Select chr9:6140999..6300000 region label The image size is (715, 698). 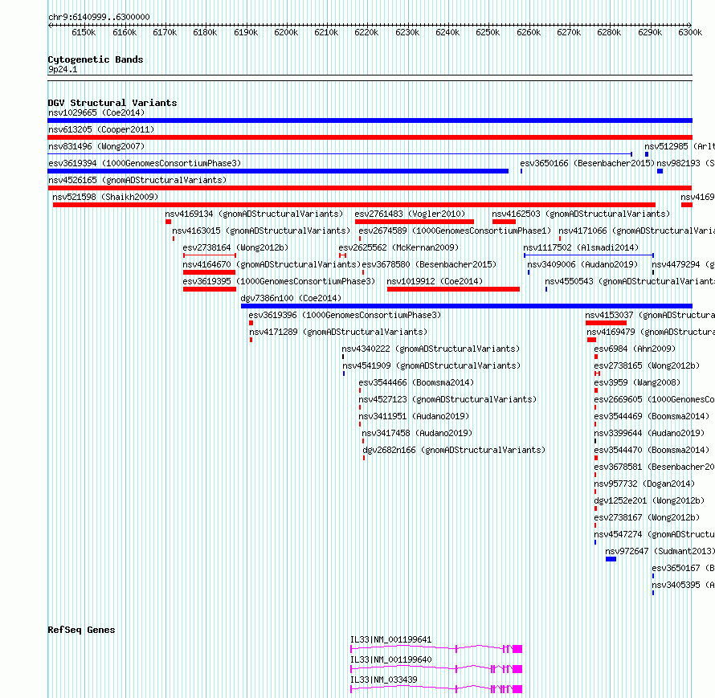tap(99, 17)
